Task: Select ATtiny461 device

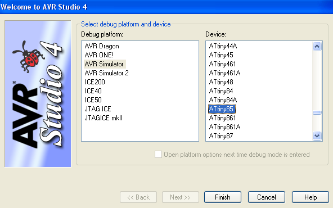Action: point(222,64)
